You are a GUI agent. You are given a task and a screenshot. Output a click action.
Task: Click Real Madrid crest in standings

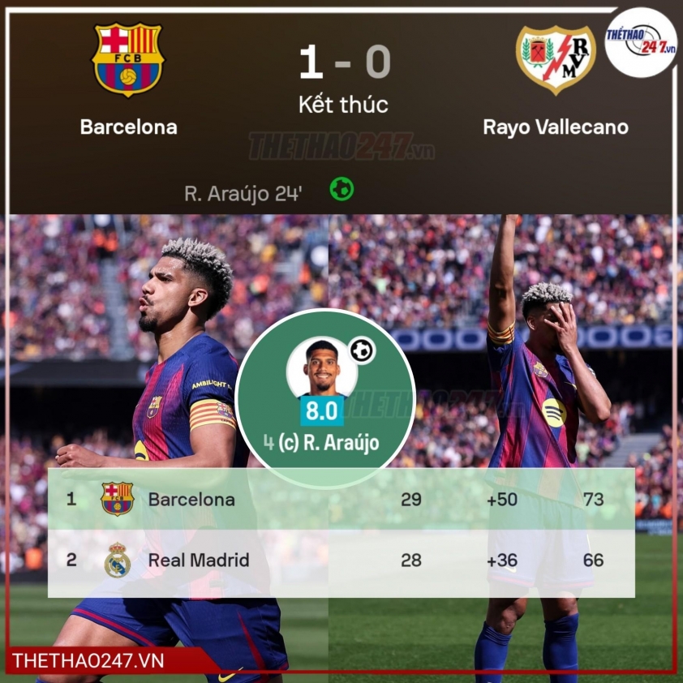click(x=117, y=561)
